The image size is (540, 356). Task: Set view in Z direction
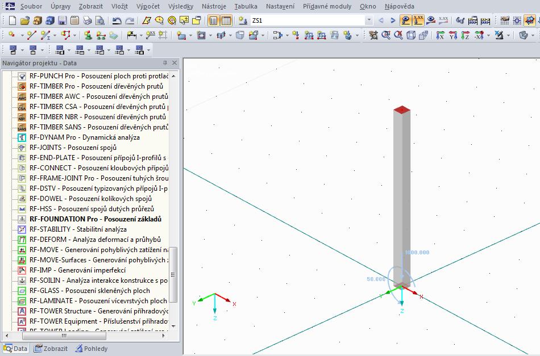tap(466, 35)
